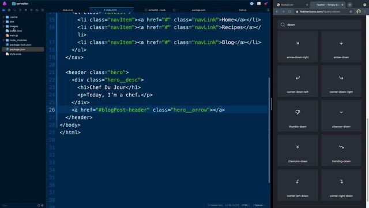Select package.json in the file tree
Image resolution: width=369 pixels, height=208 pixels.
point(22,49)
